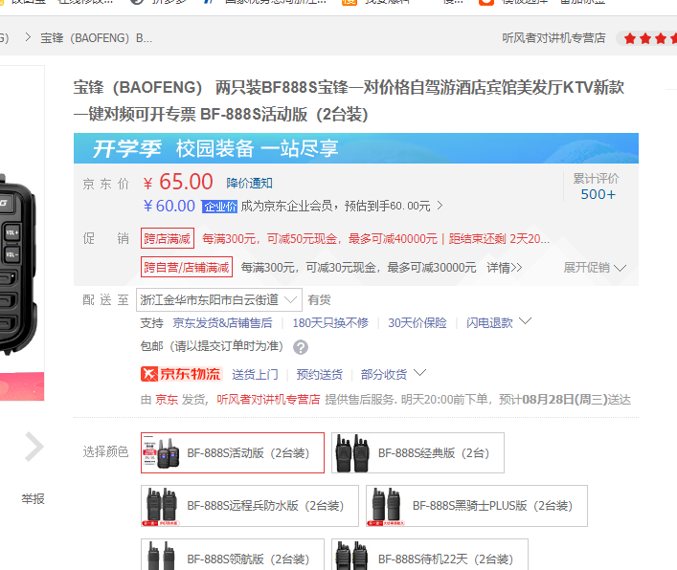Click 降价通知 price drop alert
Screen dimensions: 677x570
point(249,183)
